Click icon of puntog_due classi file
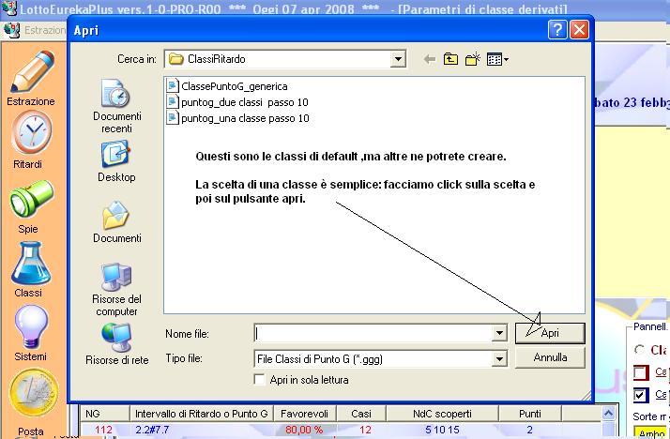Image resolution: width=670 pixels, height=439 pixels. click(x=173, y=102)
